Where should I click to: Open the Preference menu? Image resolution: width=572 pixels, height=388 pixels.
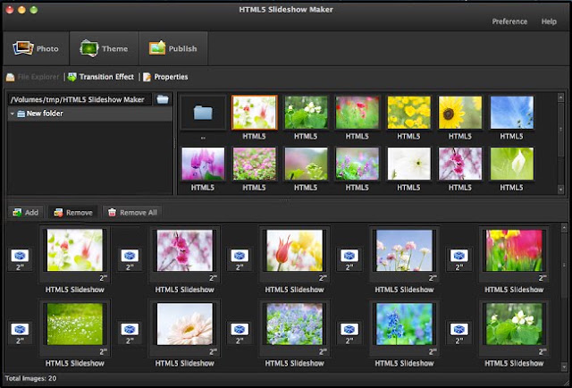coord(509,21)
